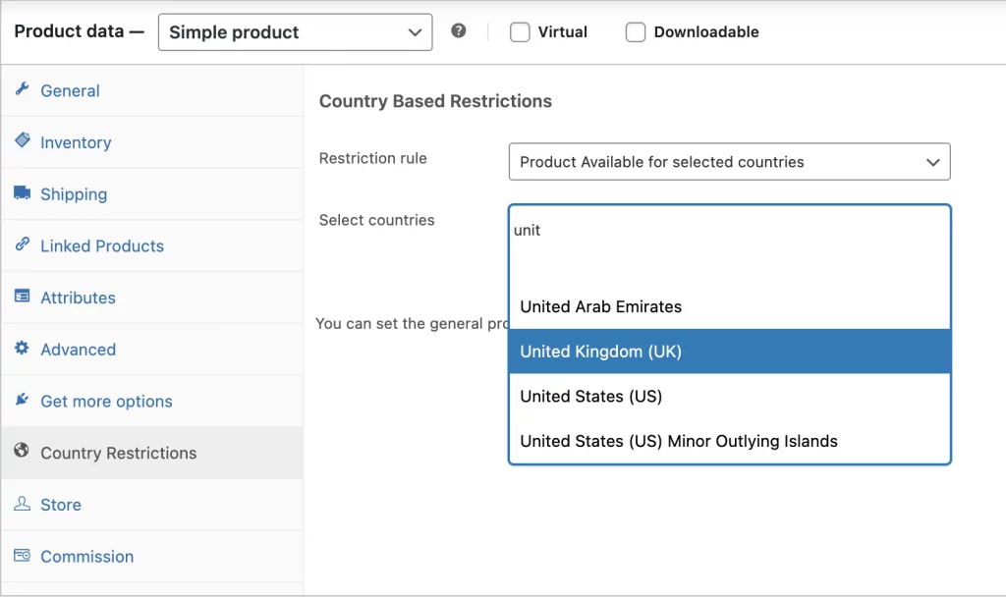1006x597 pixels.
Task: Click the wrench icon beside General
Action: 22,89
